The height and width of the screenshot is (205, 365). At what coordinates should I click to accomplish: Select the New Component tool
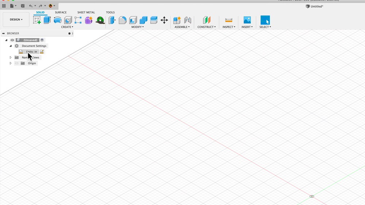tap(177, 20)
